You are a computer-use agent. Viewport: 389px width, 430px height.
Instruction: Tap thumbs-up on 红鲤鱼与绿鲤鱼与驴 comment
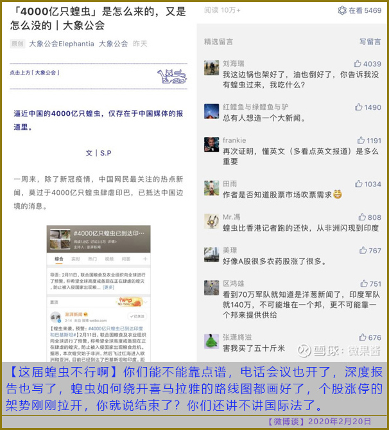coord(359,107)
